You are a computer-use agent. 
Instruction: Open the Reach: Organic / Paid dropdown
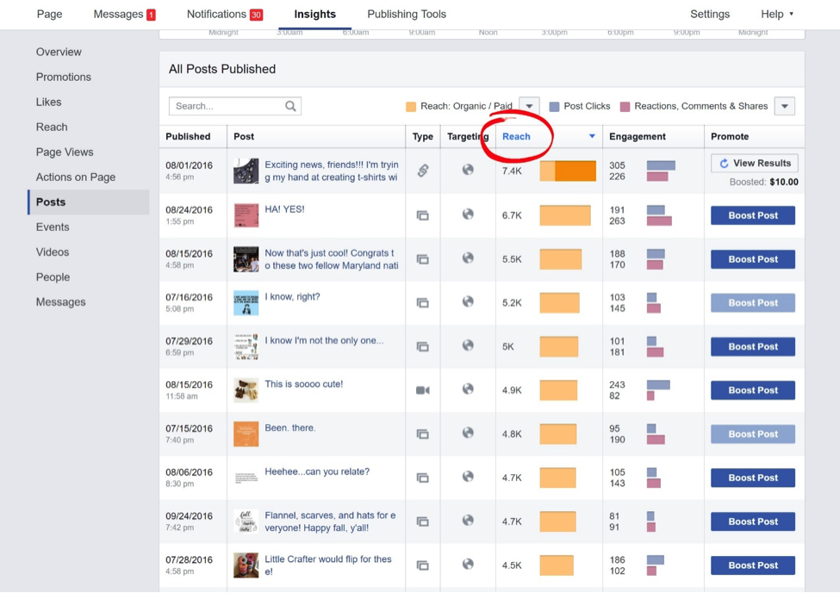529,106
